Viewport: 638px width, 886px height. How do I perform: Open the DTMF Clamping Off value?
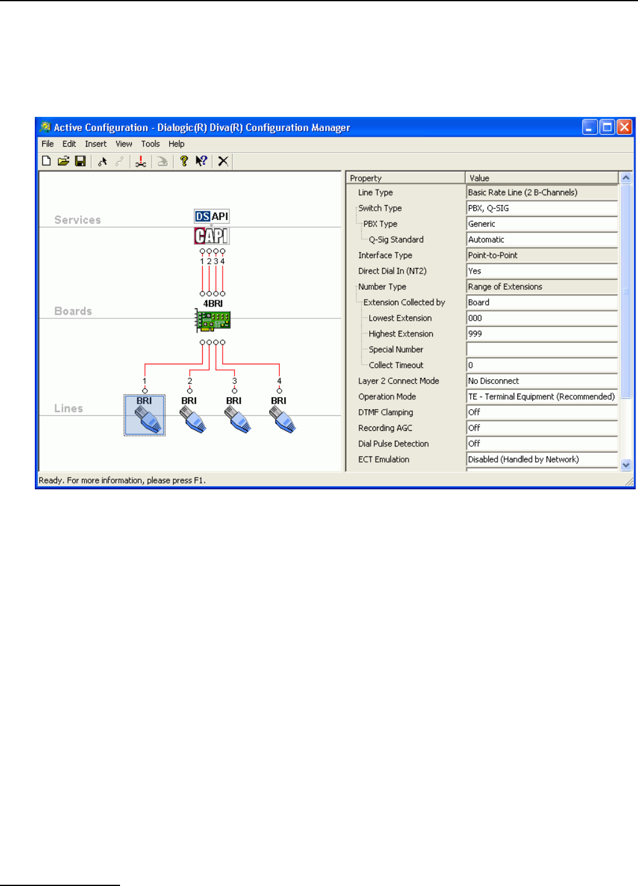(x=542, y=412)
